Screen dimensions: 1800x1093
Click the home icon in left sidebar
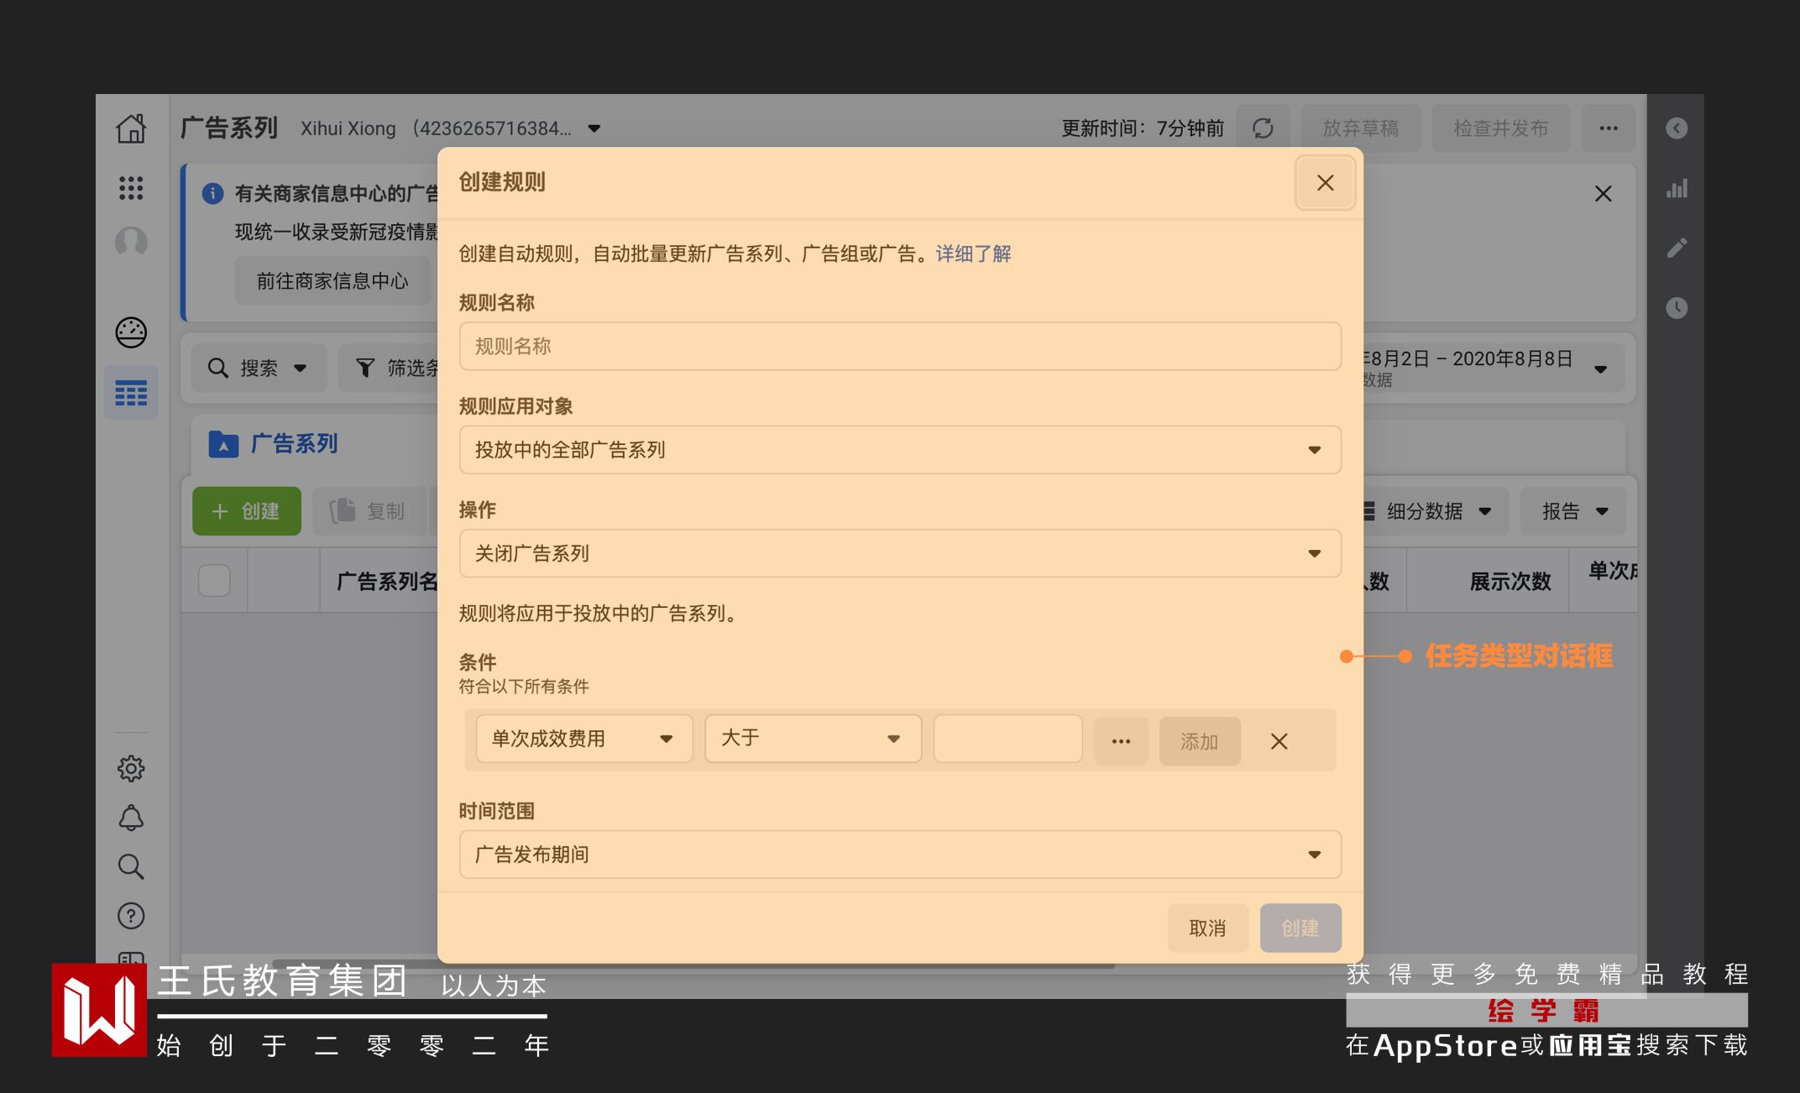pos(131,128)
